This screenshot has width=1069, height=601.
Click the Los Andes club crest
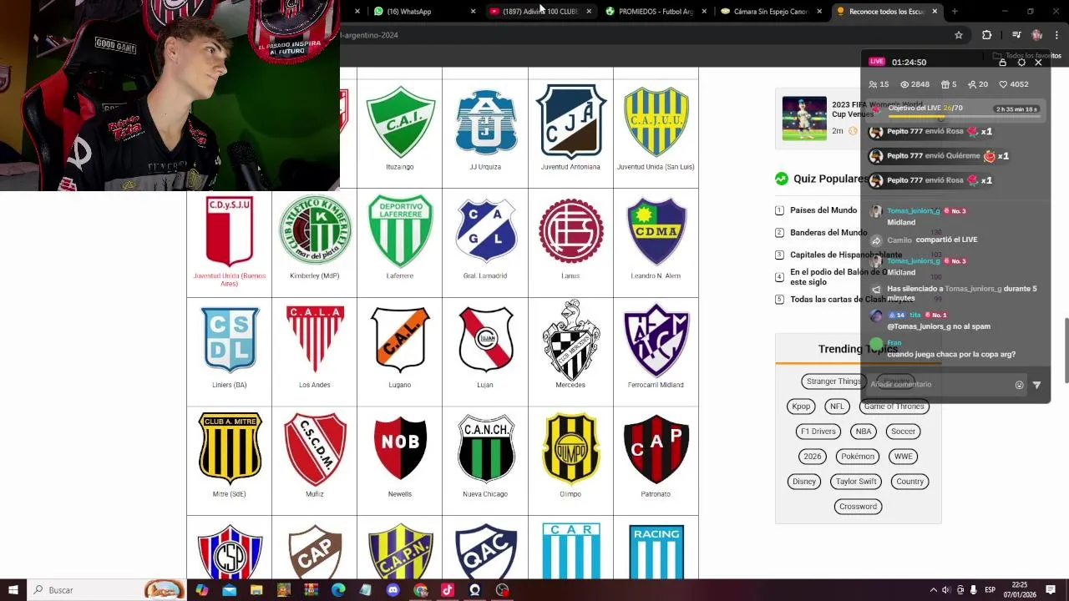[x=315, y=338]
